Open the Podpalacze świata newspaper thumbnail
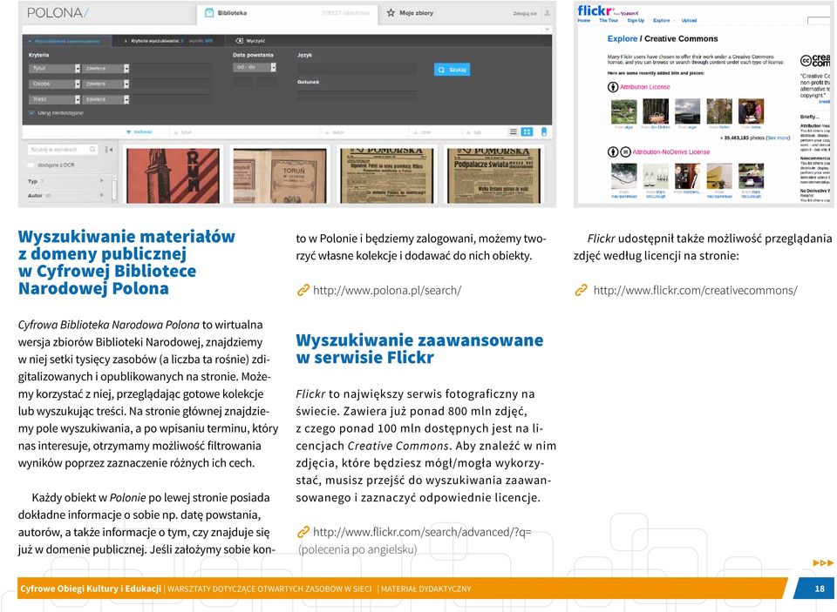837x612 pixels. (493, 175)
